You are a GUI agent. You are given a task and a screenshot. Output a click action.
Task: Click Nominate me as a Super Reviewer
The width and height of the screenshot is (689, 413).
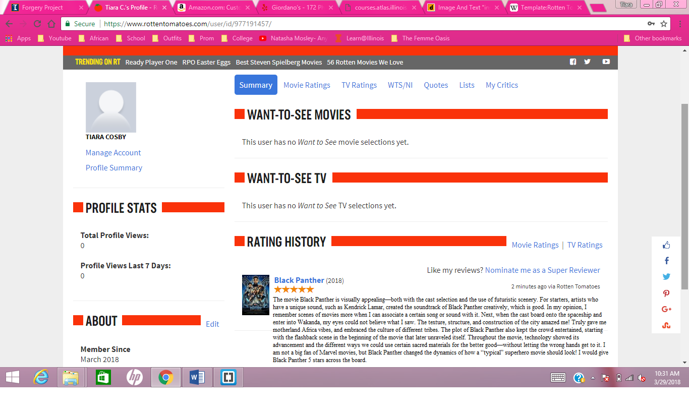click(x=543, y=270)
